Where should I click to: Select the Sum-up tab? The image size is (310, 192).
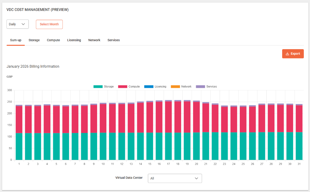click(x=15, y=40)
